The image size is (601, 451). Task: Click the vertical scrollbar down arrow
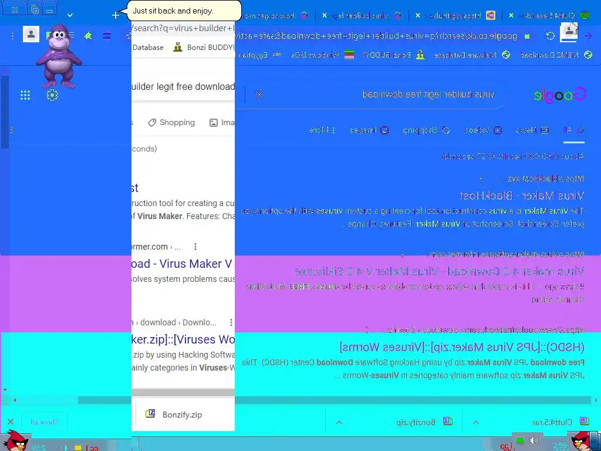tap(5, 390)
